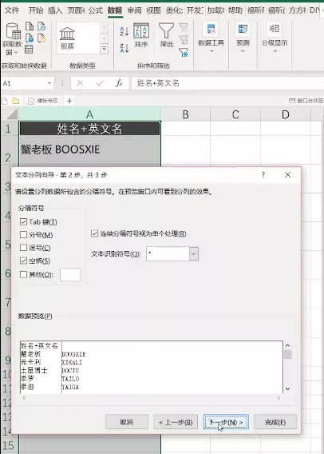Click the 窗口合并显示 button

pyautogui.click(x=306, y=101)
